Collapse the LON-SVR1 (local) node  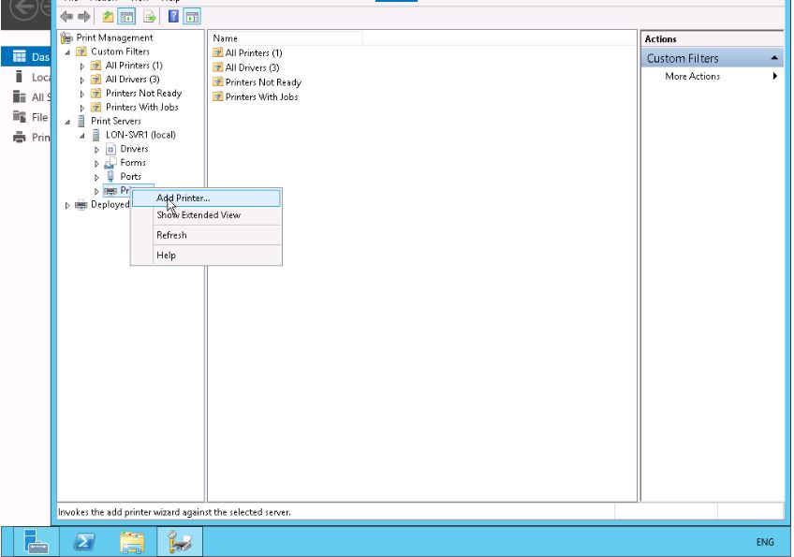[82, 136]
